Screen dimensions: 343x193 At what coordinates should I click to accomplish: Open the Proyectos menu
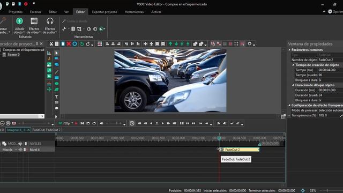tap(16, 12)
